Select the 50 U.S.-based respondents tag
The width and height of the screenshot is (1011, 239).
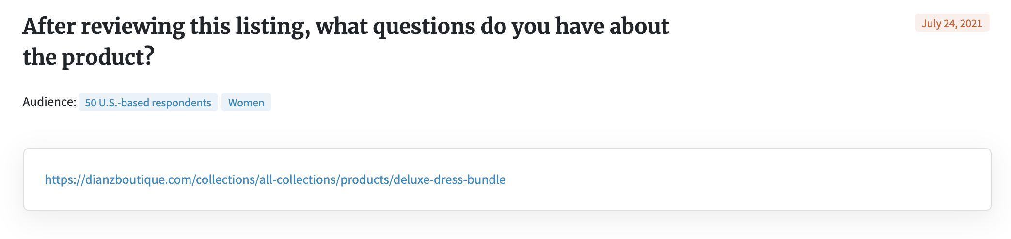pos(148,103)
